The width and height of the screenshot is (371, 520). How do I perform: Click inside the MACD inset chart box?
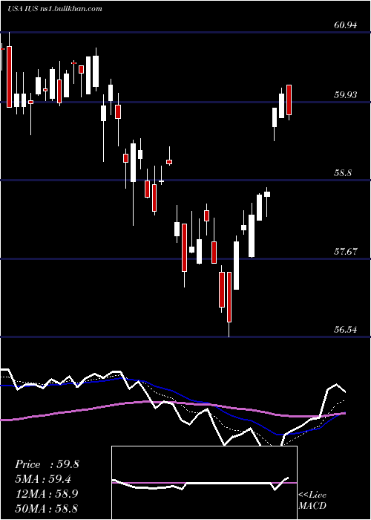204,483
